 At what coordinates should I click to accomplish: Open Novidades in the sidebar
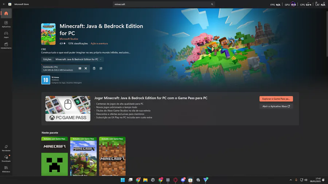coord(6,148)
